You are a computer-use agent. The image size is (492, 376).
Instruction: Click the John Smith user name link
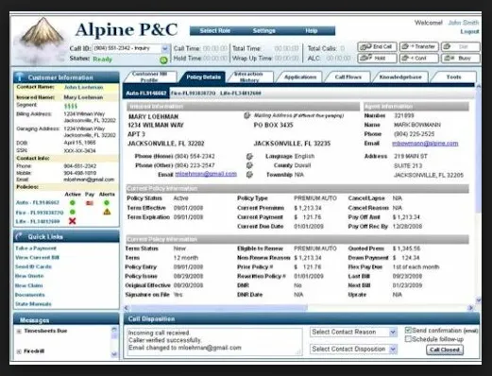pos(464,23)
